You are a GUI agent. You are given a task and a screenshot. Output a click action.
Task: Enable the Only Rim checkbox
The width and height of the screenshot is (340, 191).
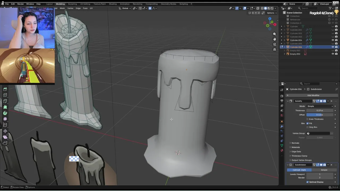[x=308, y=127]
